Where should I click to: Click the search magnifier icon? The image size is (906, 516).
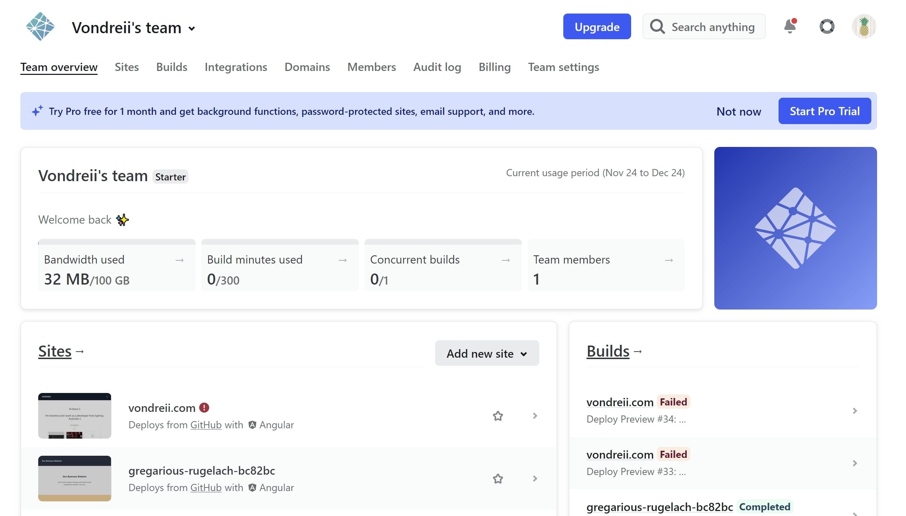tap(657, 26)
